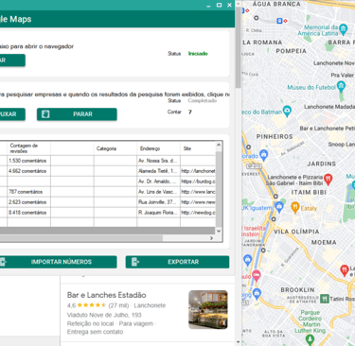
Task: Click Bar e Lanches Estadão photo thumbnail
Action: (x=208, y=310)
